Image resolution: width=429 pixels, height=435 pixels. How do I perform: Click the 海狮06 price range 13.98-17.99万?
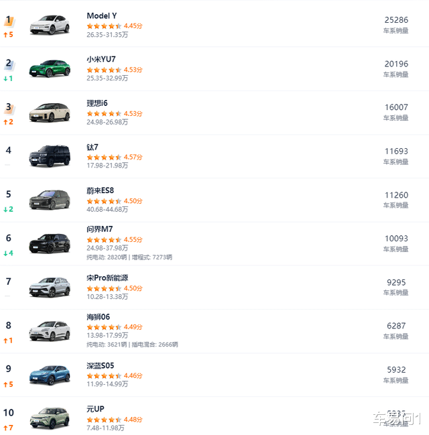point(107,336)
